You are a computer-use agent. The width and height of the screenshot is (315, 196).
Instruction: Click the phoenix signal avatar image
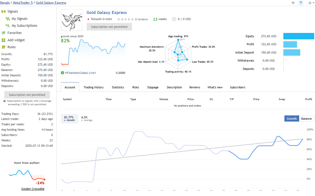pos(72,20)
